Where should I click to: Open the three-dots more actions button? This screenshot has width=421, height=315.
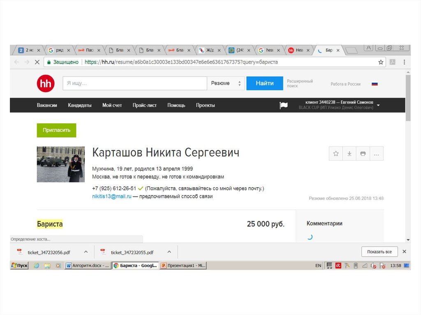click(376, 154)
